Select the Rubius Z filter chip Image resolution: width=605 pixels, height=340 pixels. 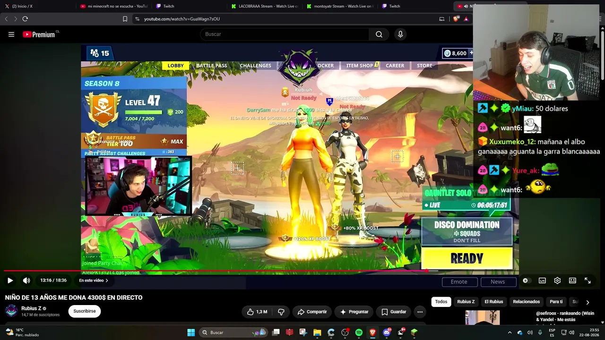[466, 302]
